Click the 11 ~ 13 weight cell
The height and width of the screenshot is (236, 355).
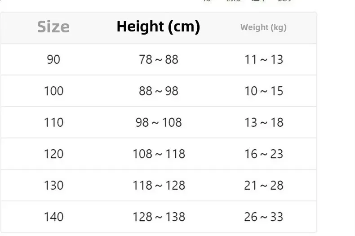tap(264, 60)
